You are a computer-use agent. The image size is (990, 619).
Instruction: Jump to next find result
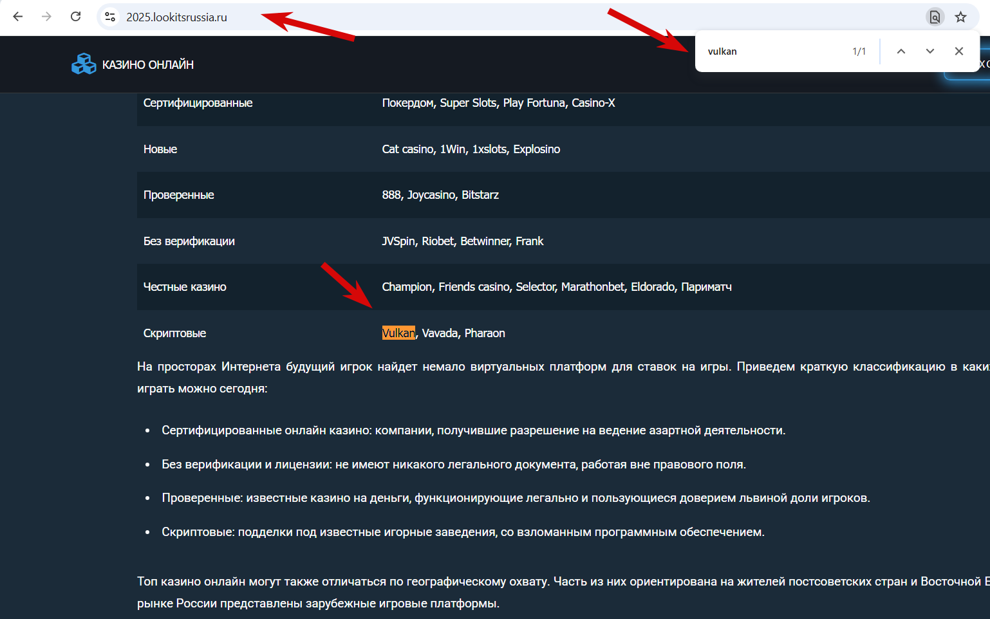(930, 51)
